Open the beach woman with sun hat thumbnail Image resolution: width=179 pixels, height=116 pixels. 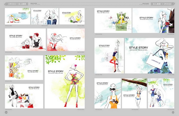(x=18, y=16)
